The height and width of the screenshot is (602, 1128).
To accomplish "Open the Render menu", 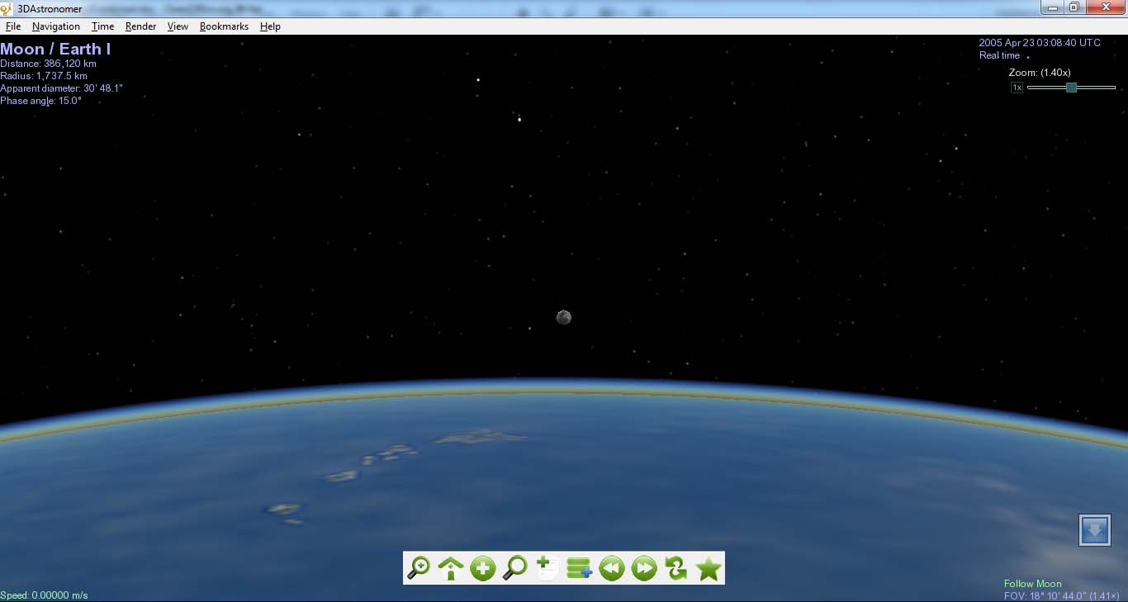I will click(141, 26).
